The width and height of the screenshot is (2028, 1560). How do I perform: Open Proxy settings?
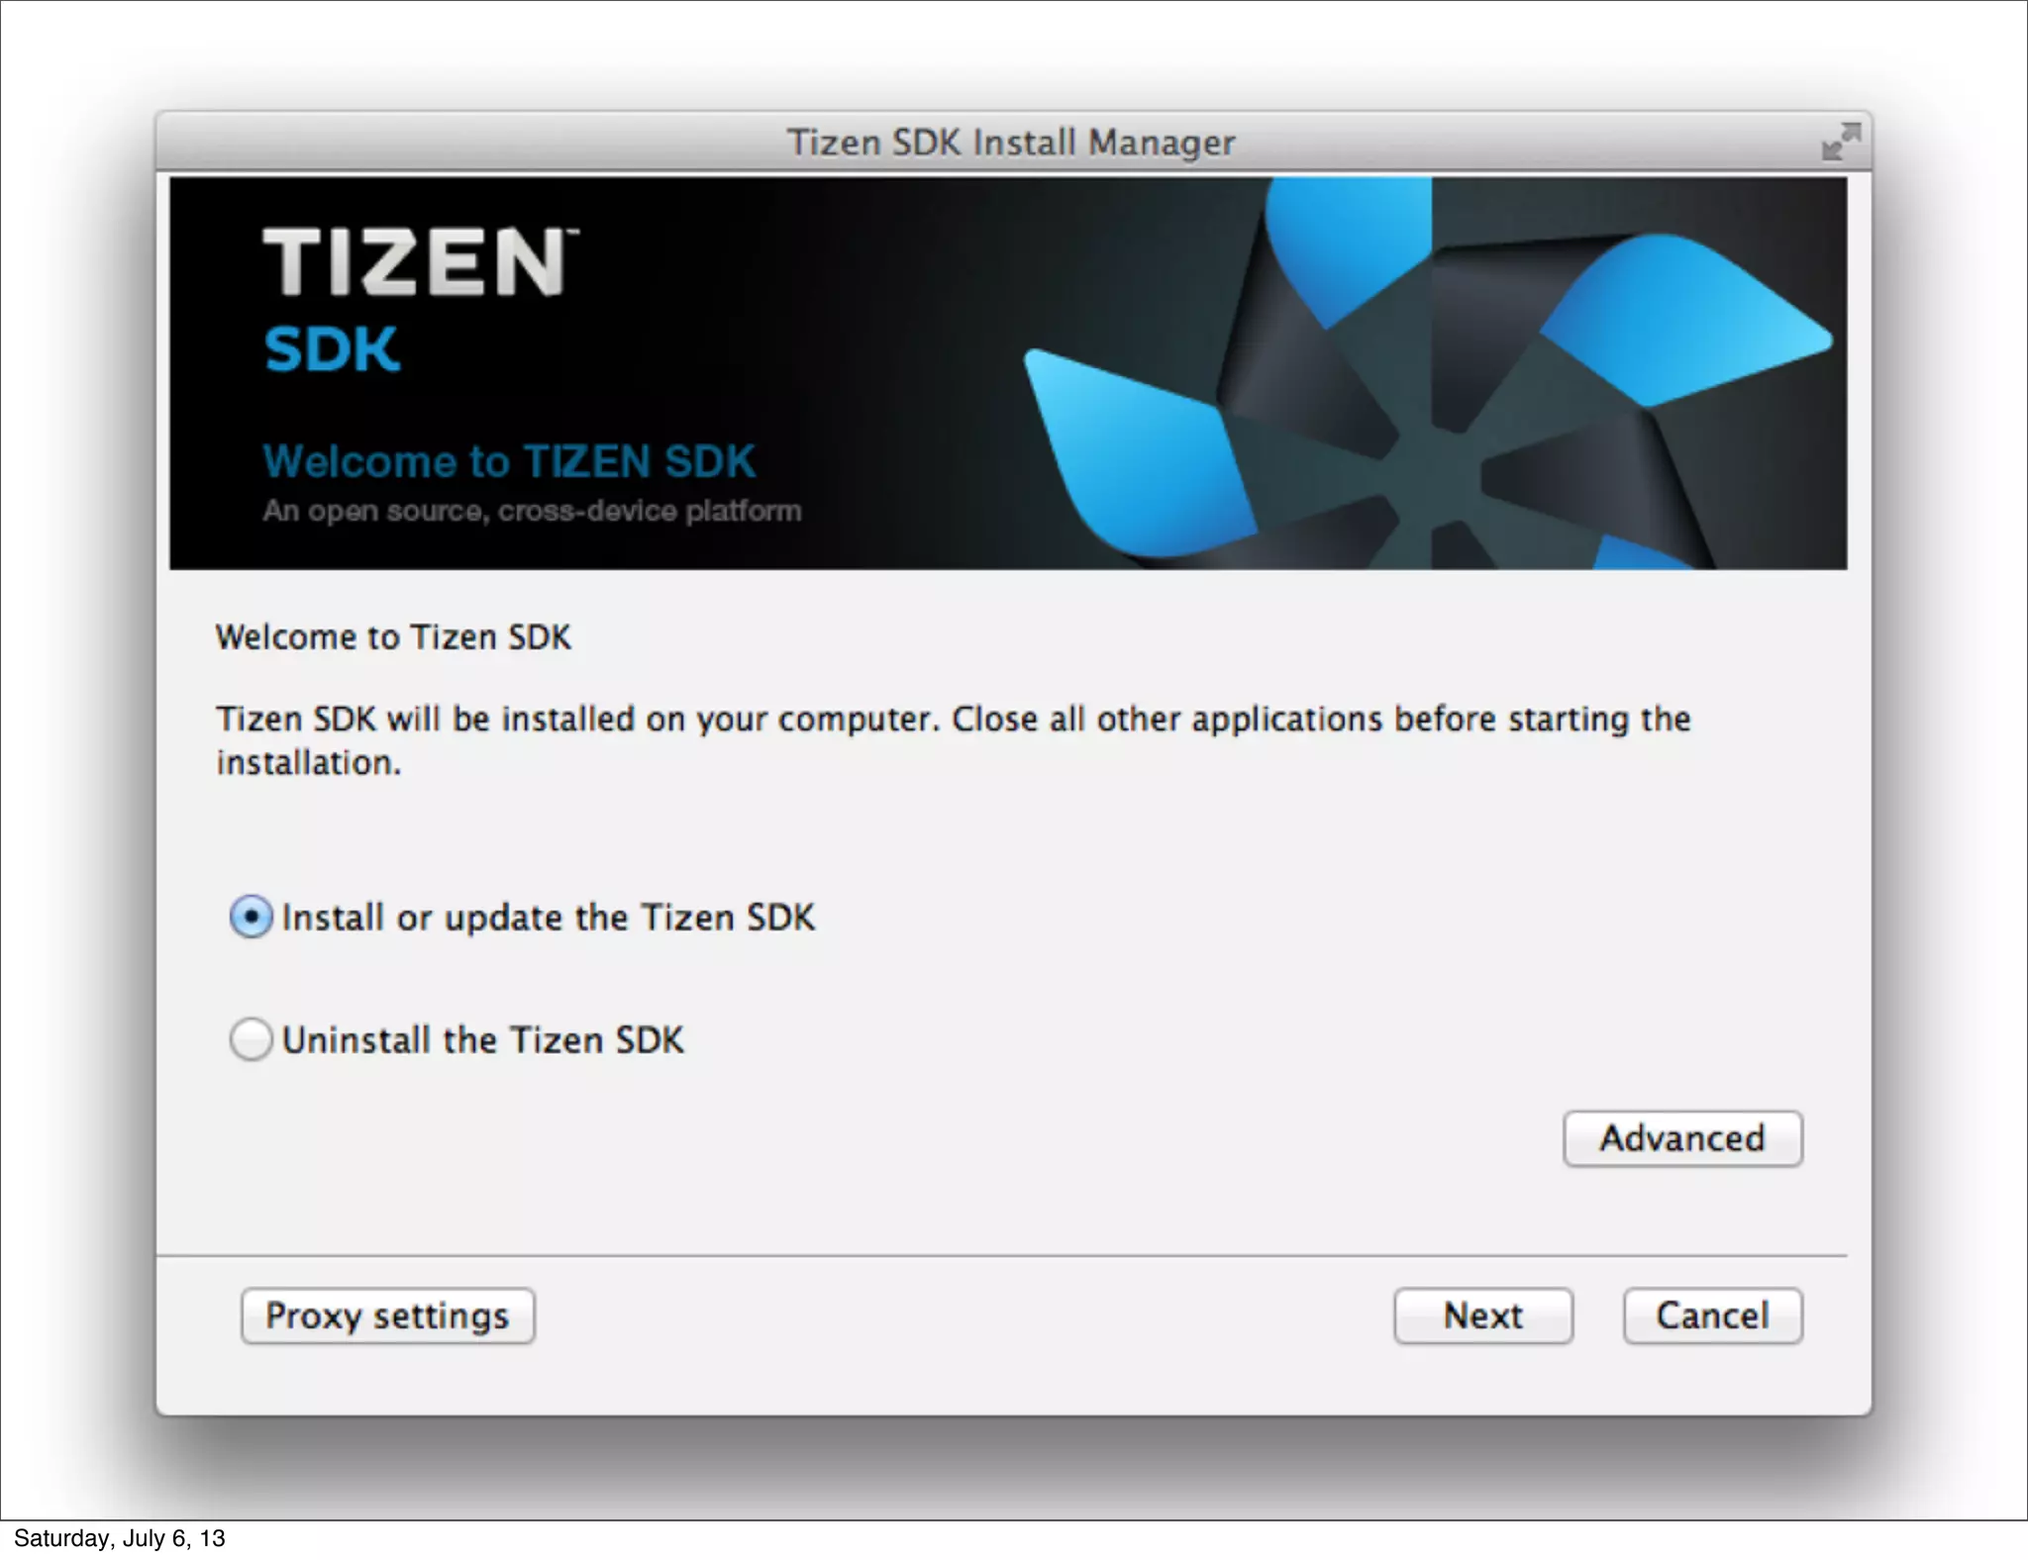(387, 1316)
